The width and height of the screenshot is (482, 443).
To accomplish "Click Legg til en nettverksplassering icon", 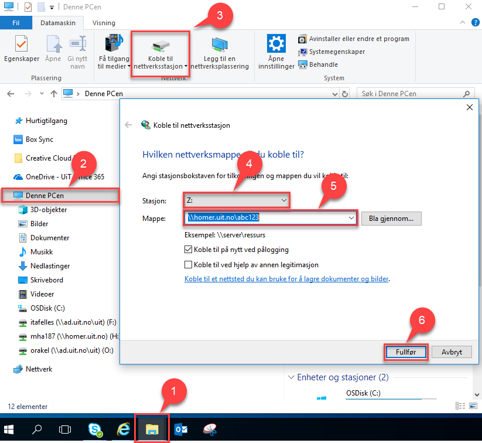I will pyautogui.click(x=220, y=46).
